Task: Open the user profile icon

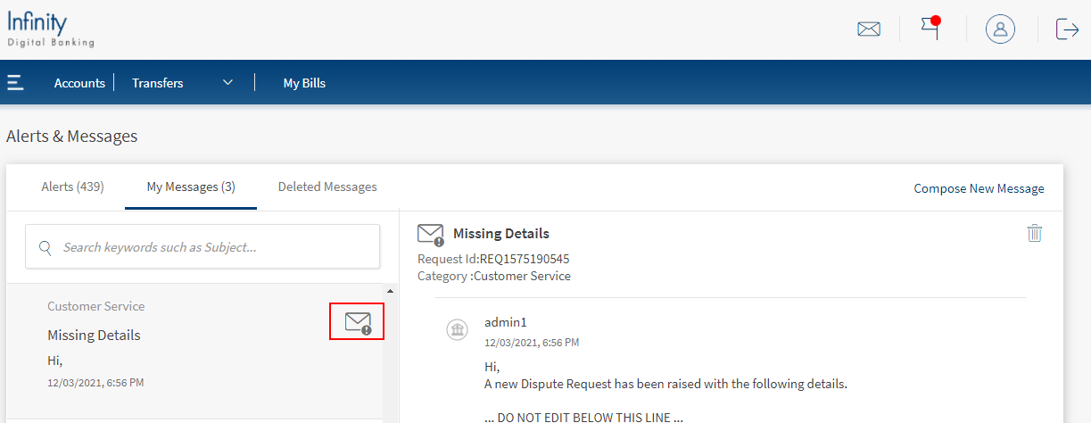Action: tap(1000, 29)
